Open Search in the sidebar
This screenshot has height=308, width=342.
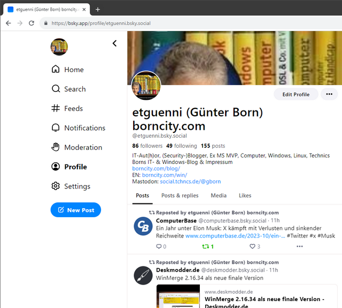pyautogui.click(x=68, y=89)
